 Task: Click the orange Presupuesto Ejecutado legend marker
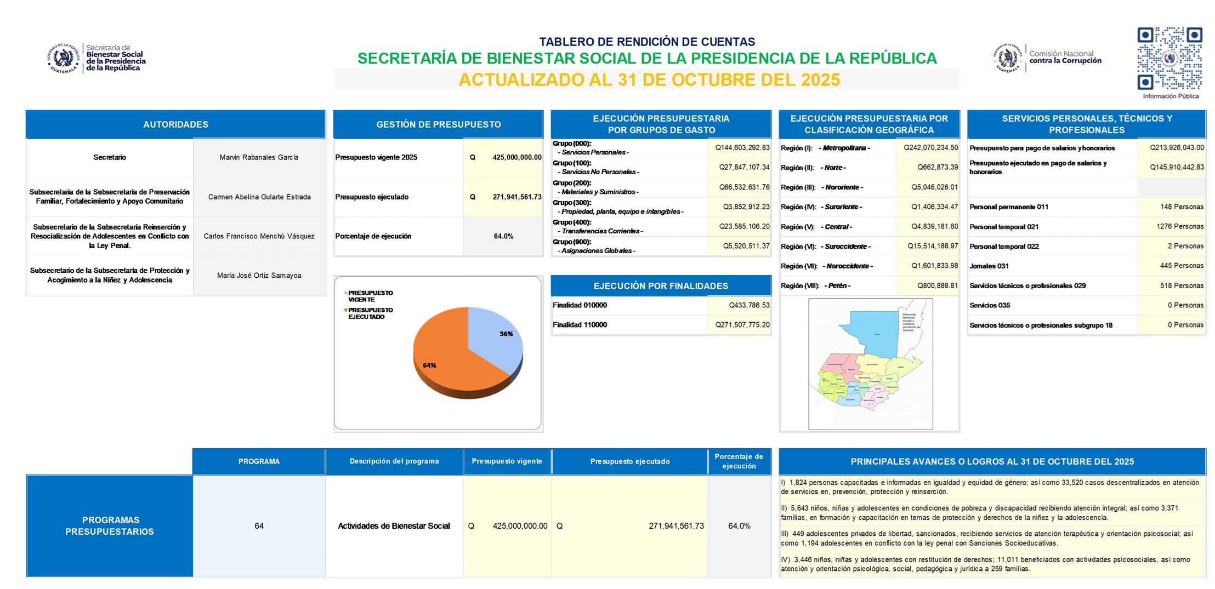[x=346, y=310]
